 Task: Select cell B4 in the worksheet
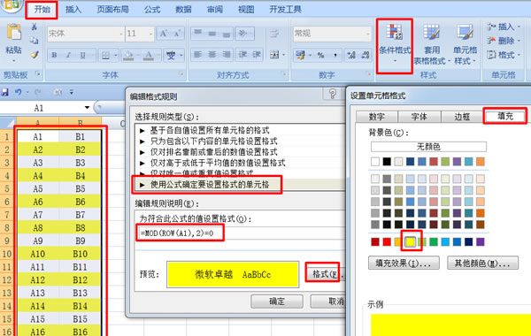point(80,176)
